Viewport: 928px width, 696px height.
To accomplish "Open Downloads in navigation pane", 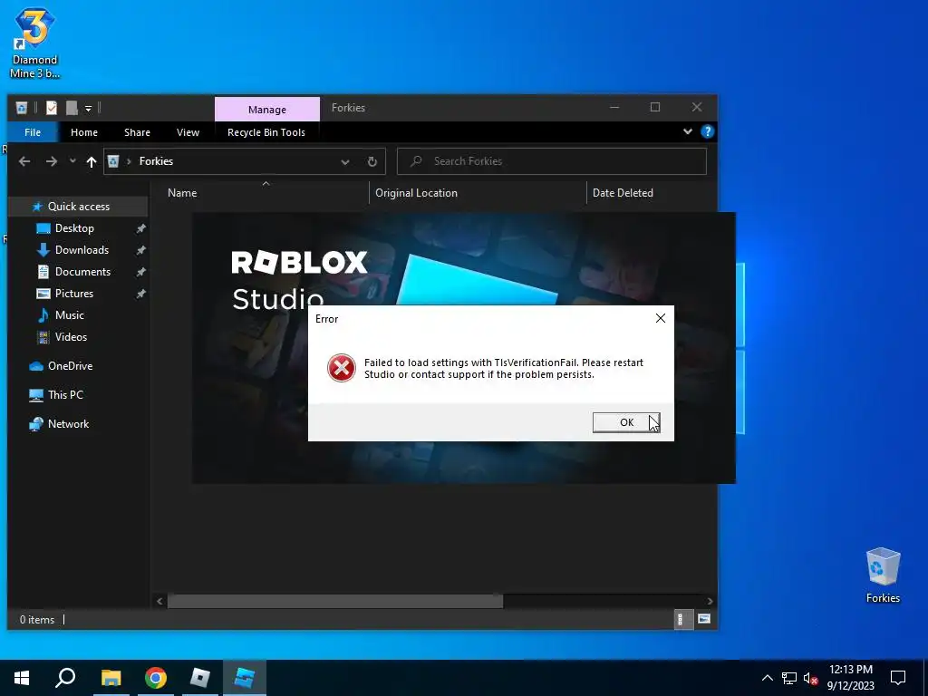I will [x=82, y=250].
